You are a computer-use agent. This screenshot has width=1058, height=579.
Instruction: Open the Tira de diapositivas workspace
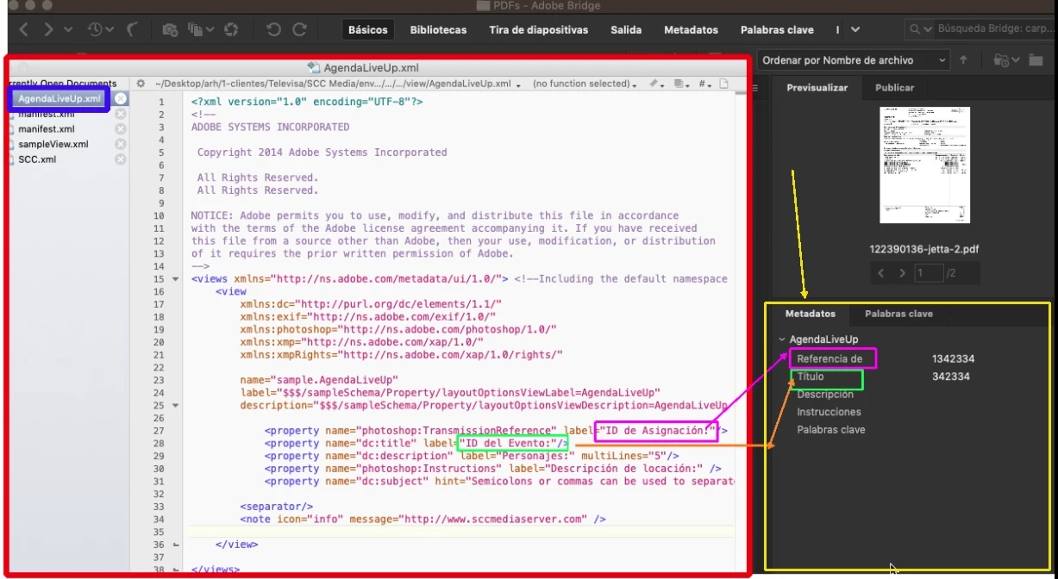[x=538, y=29]
